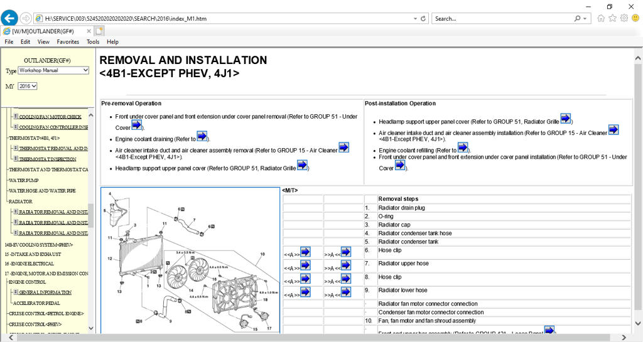Click the tree panel scroll-down arrow
The height and width of the screenshot is (342, 643).
91,328
